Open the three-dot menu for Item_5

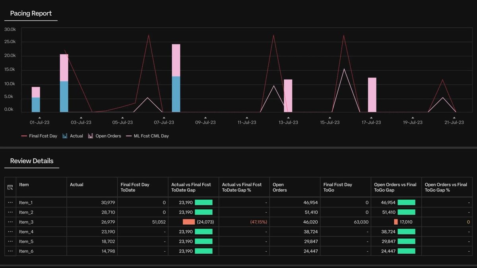click(x=10, y=241)
